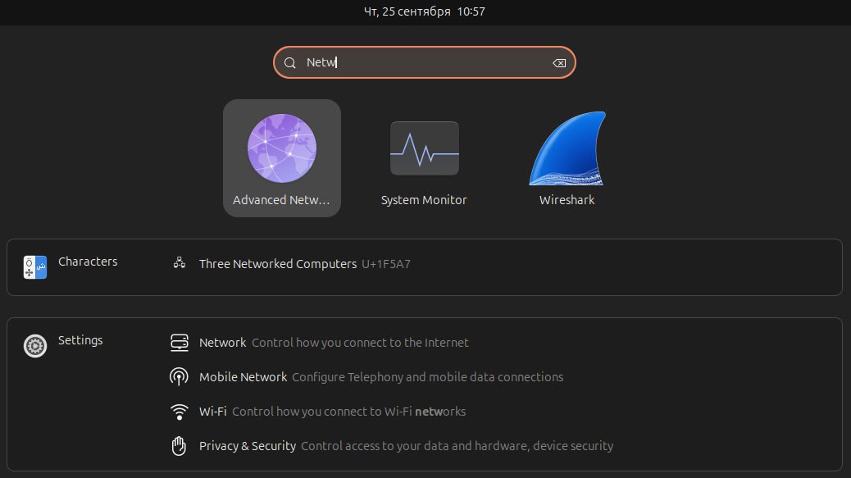Open the Characters app icon

pos(35,266)
